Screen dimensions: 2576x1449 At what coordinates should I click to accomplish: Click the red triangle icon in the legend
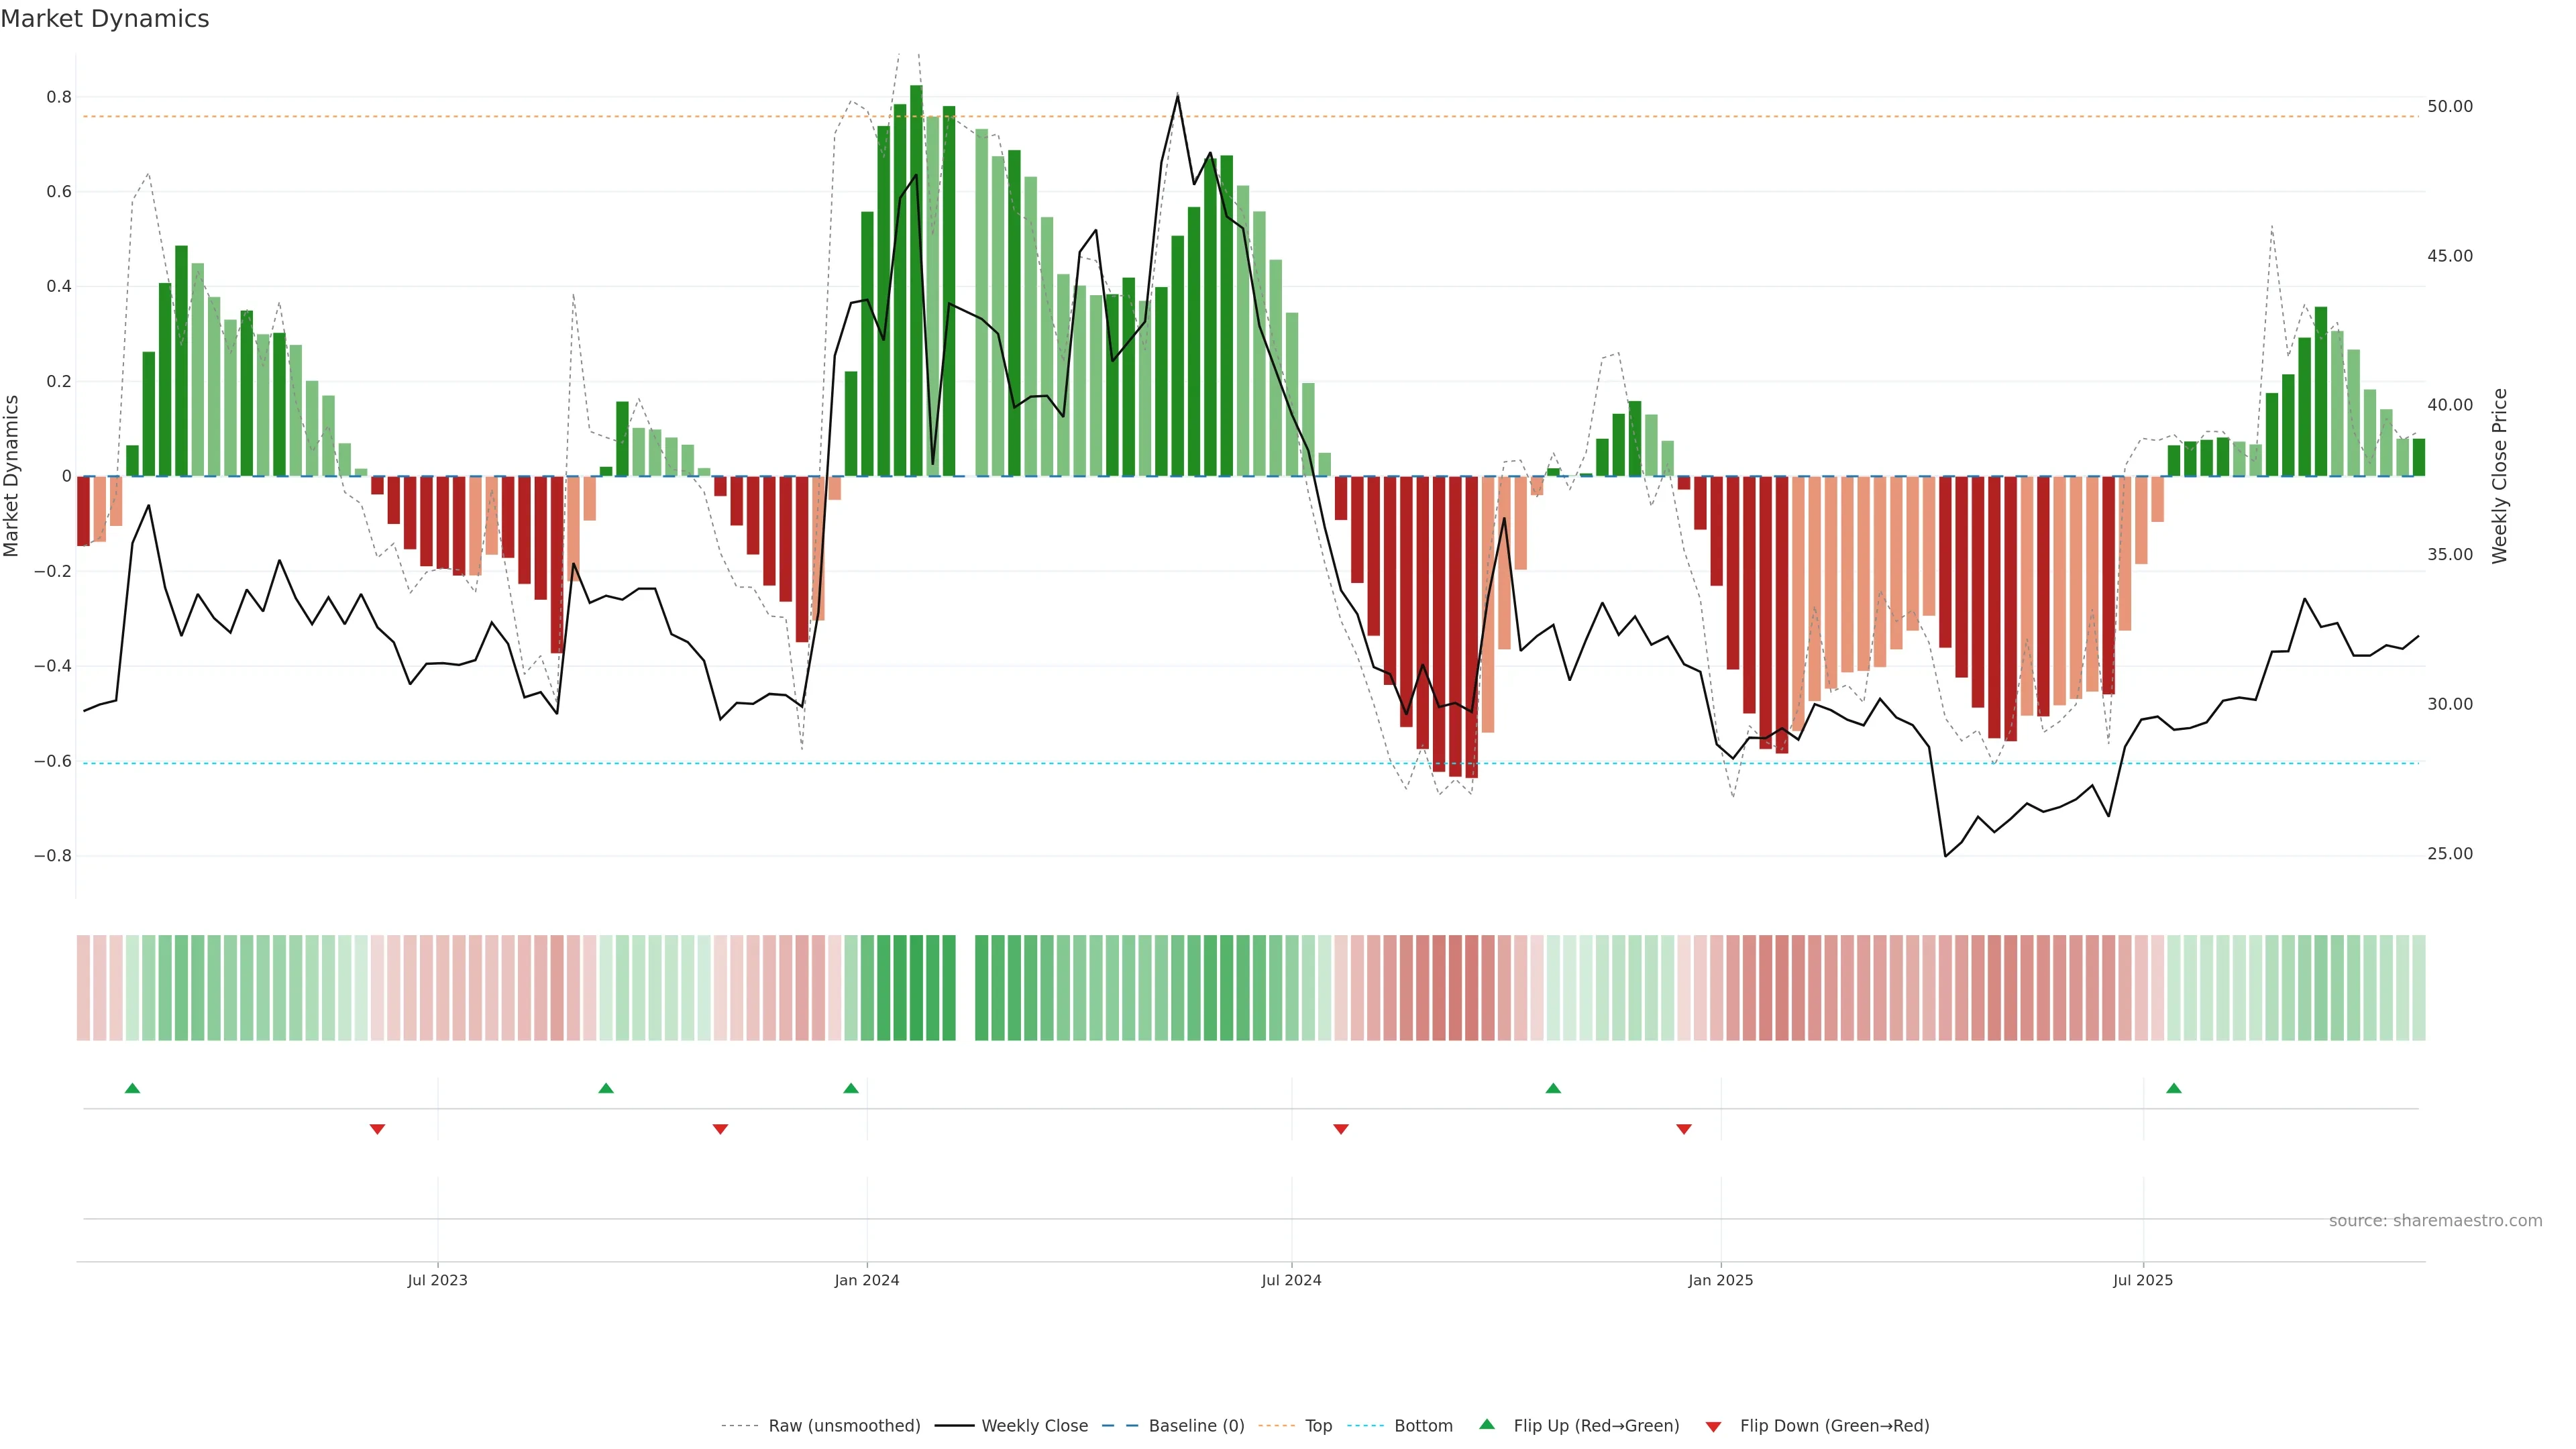[1713, 1427]
